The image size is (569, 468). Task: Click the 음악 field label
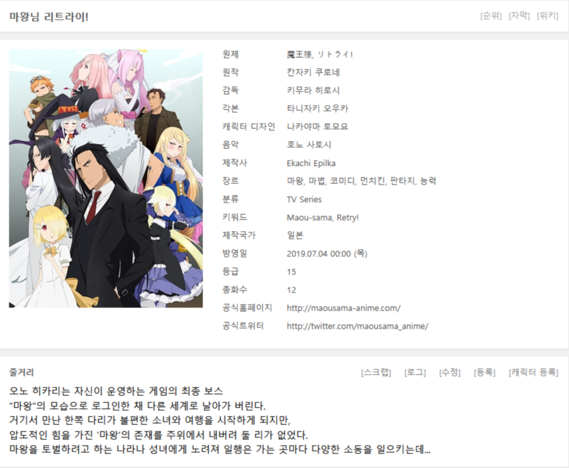tap(230, 145)
